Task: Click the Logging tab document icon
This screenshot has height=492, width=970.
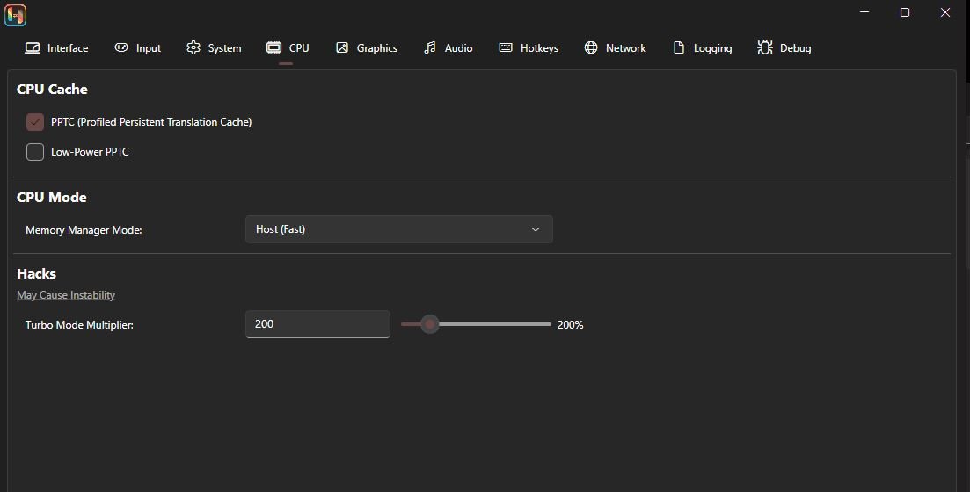Action: pos(679,47)
